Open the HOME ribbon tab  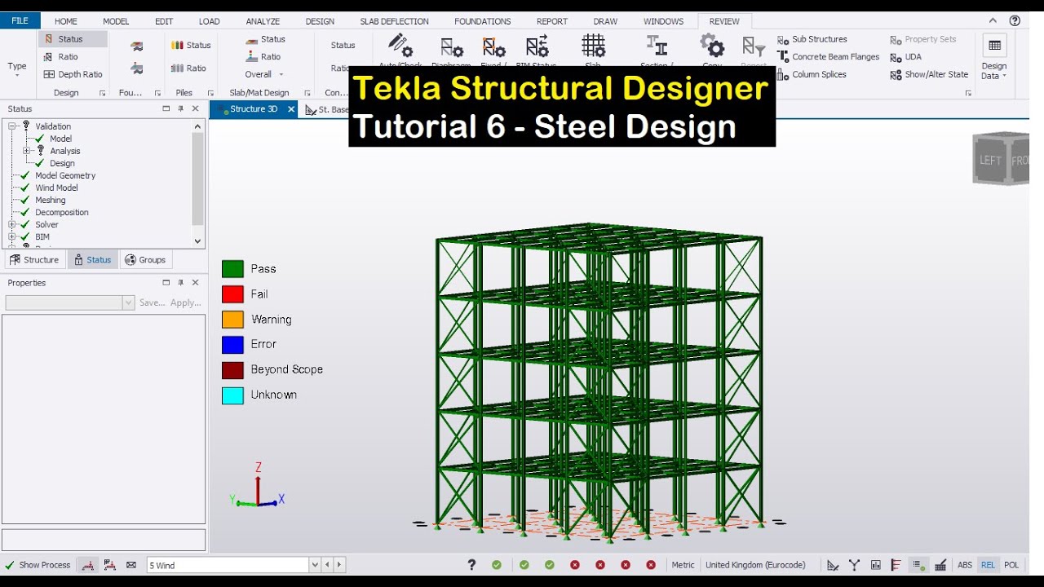(66, 21)
